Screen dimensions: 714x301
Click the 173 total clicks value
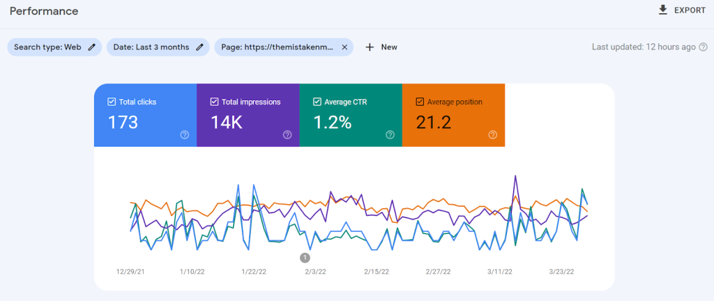click(123, 123)
